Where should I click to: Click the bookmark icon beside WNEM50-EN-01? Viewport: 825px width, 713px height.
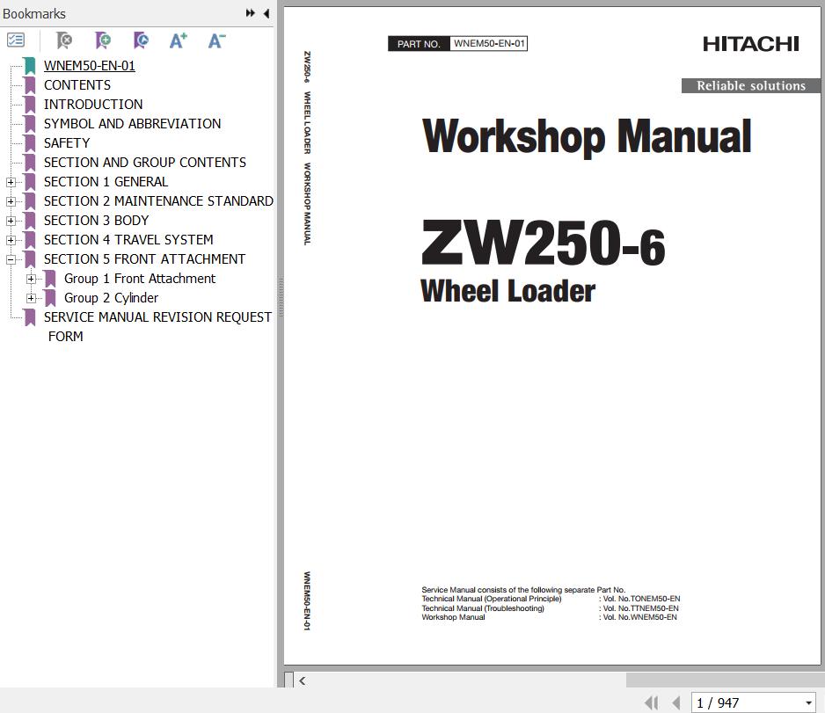pyautogui.click(x=30, y=66)
